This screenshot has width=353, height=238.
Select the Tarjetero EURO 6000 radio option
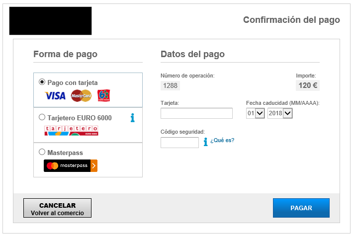coord(42,117)
